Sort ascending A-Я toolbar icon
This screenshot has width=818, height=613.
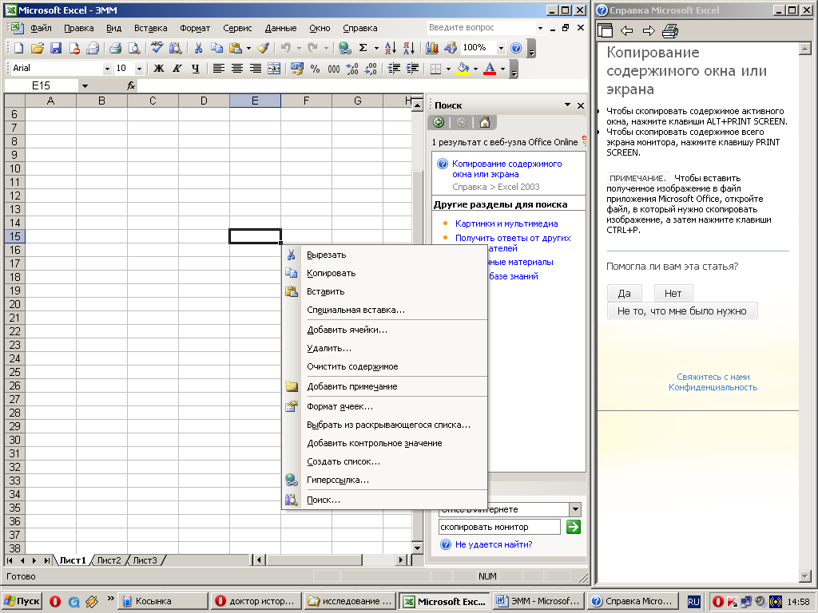coord(390,48)
